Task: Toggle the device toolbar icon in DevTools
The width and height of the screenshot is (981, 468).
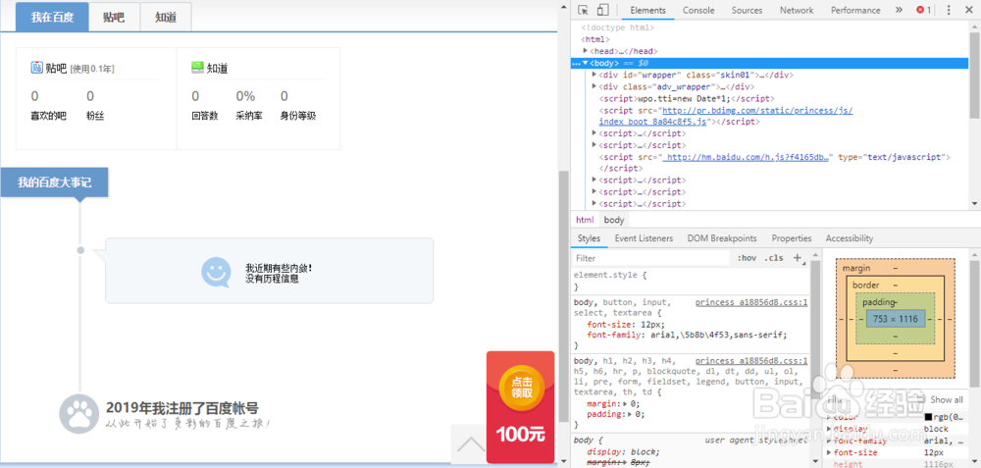Action: click(602, 10)
